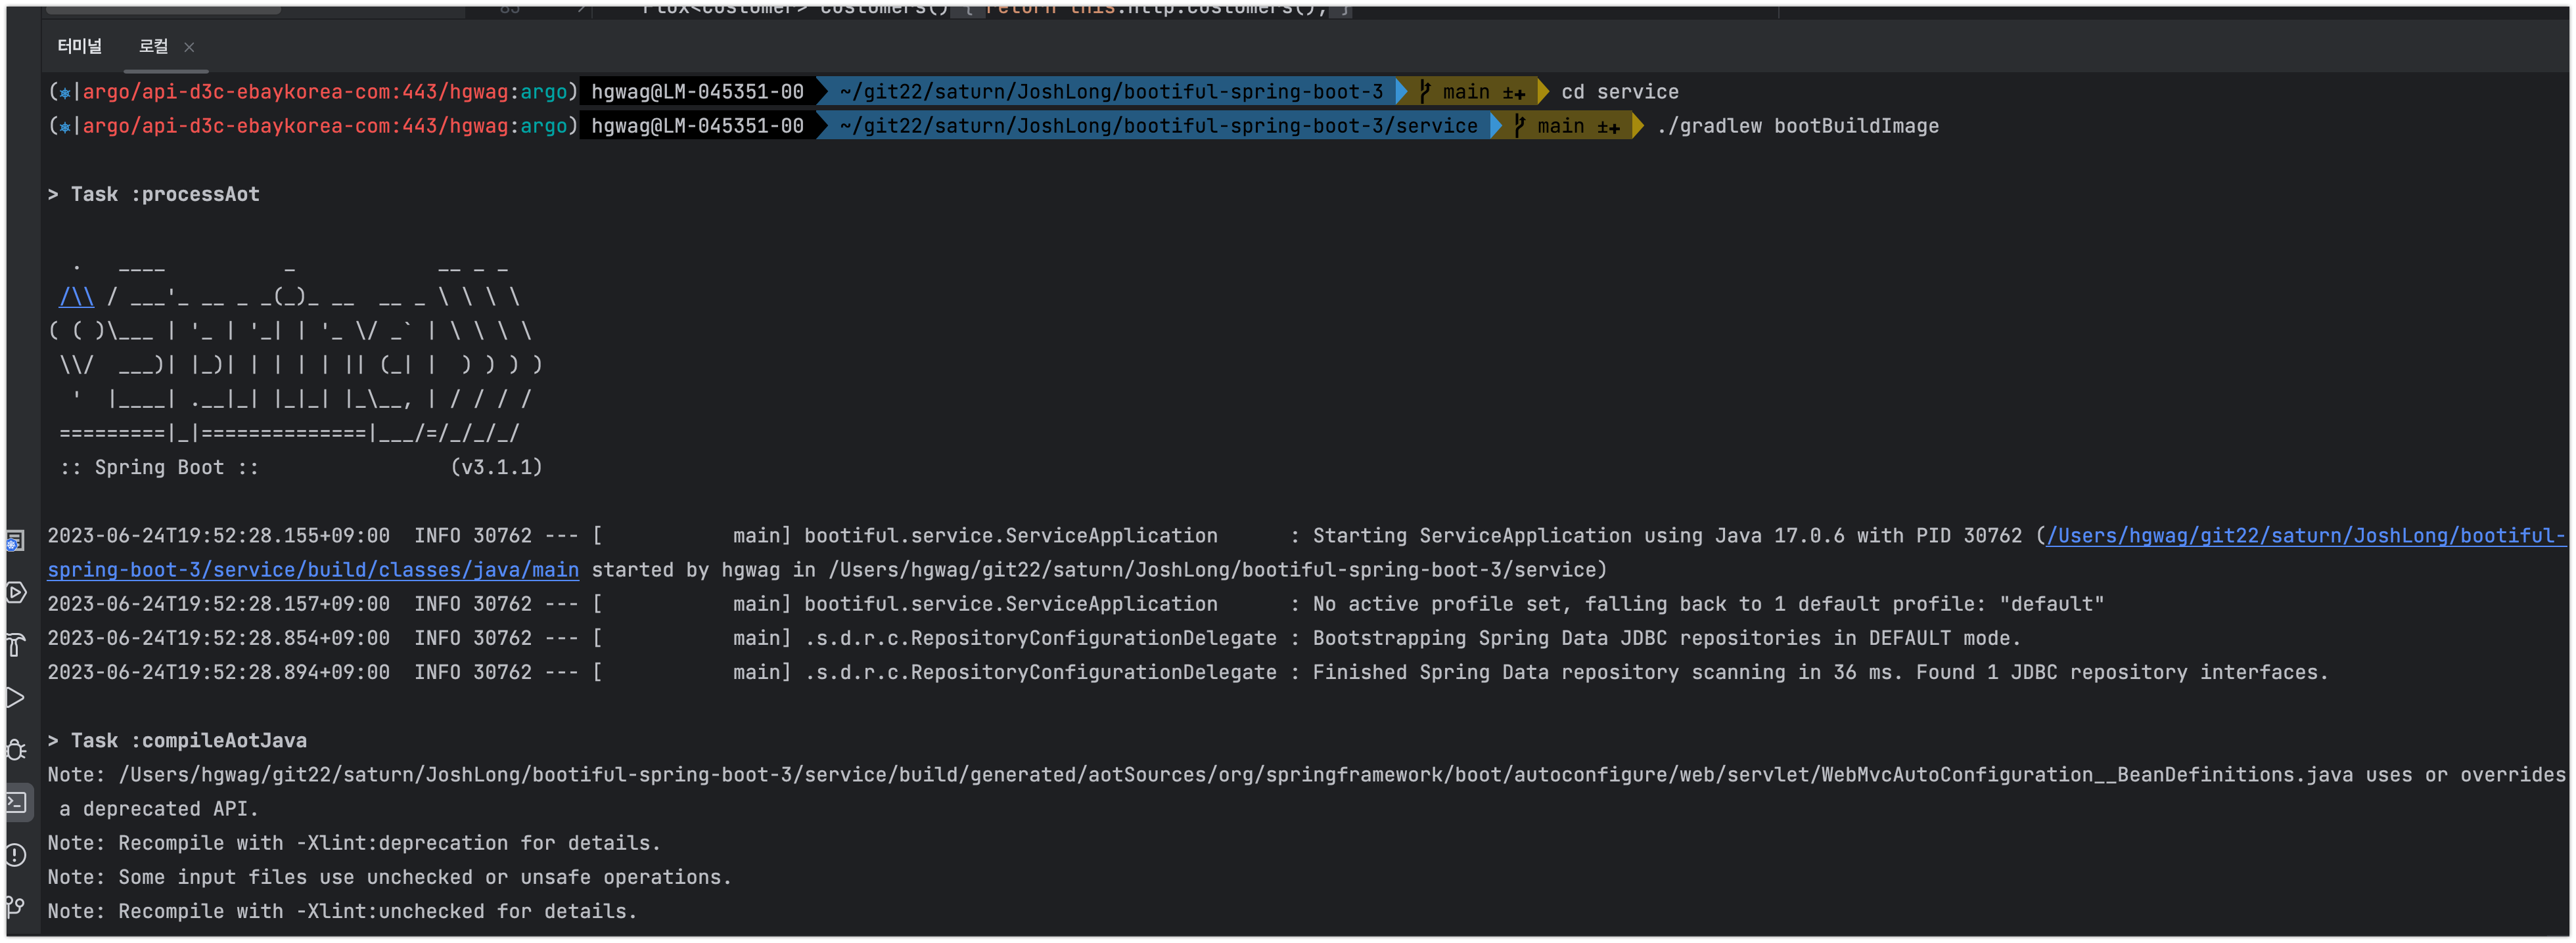Open the Services tool window icon
This screenshot has height=943, width=2576.
[15, 592]
